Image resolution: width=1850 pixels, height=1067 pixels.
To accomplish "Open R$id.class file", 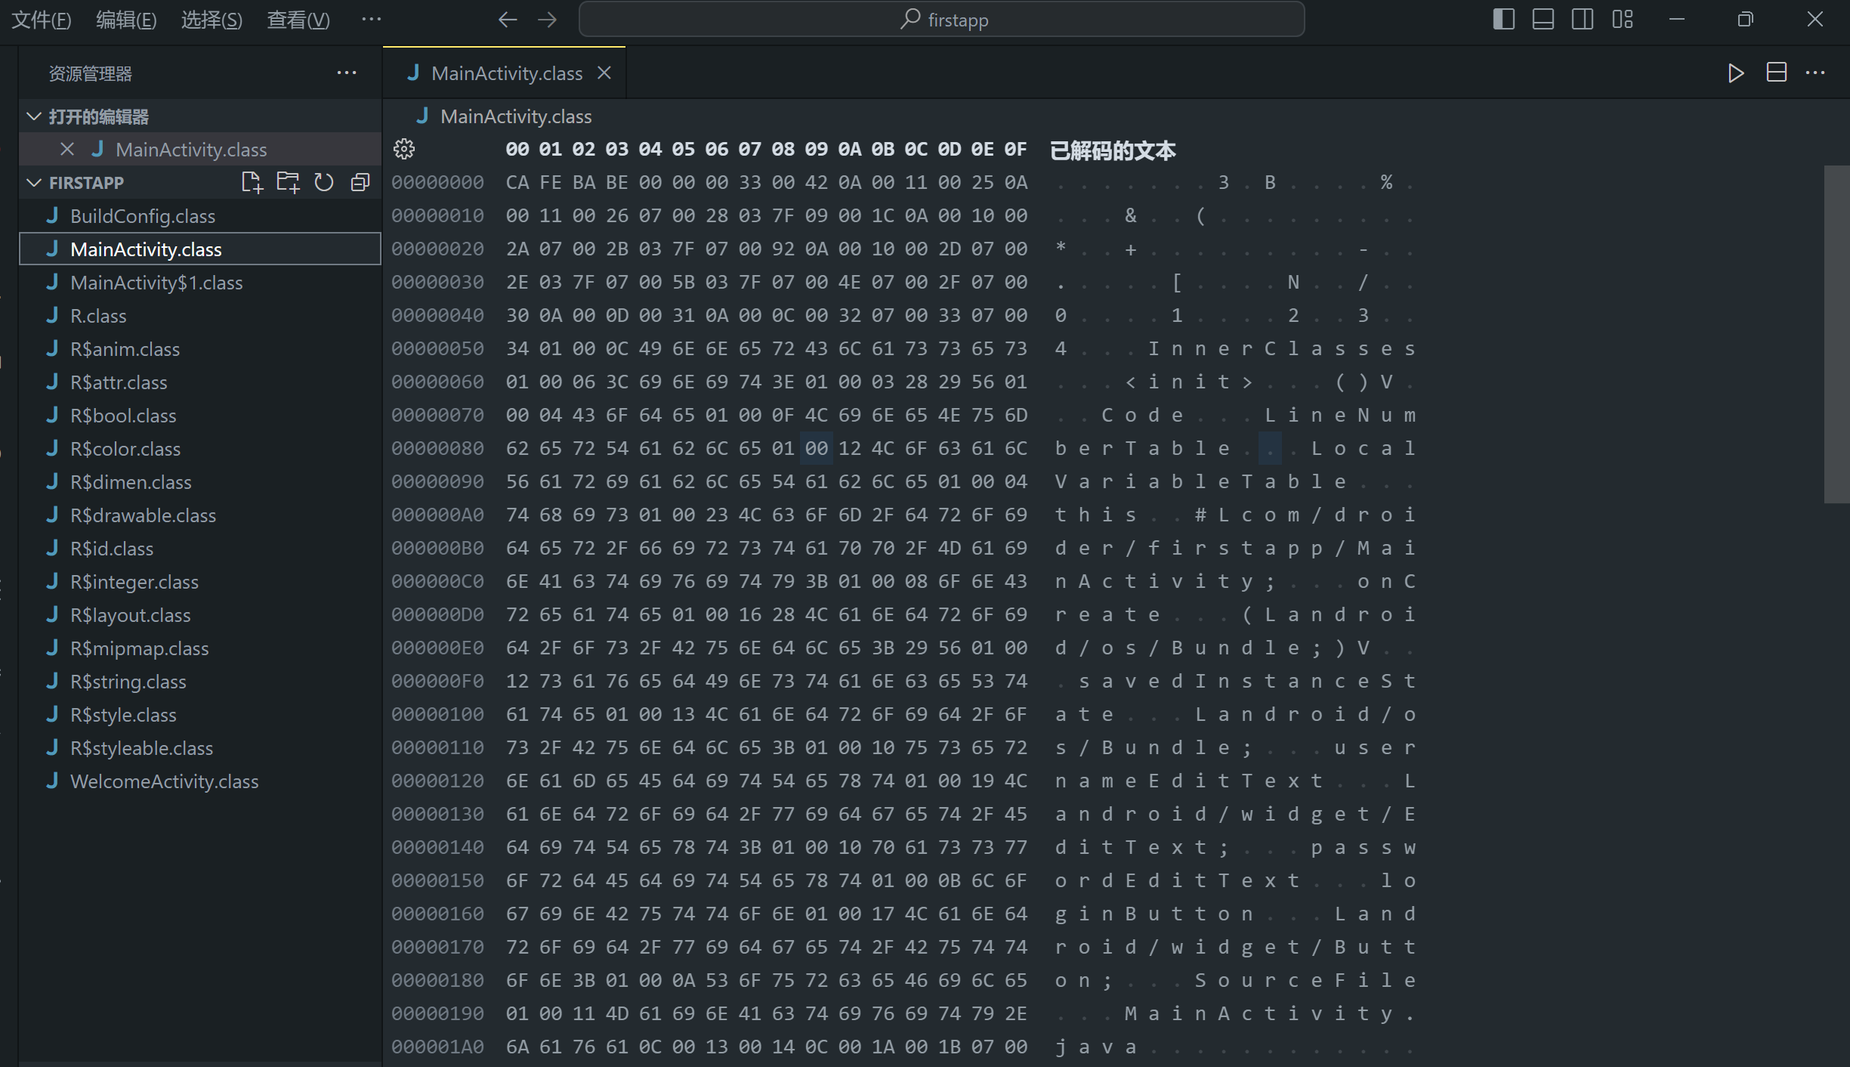I will pyautogui.click(x=200, y=549).
